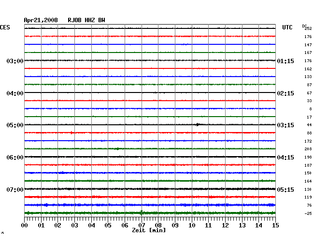Click the event spike on the 03:15 black trace

[x=198, y=125]
